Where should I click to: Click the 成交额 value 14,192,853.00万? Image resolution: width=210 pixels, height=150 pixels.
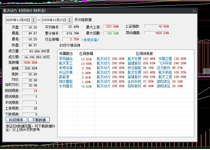point(36,57)
